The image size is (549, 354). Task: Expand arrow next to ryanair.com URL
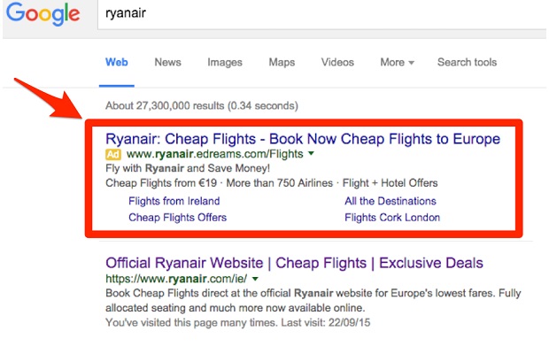[255, 280]
